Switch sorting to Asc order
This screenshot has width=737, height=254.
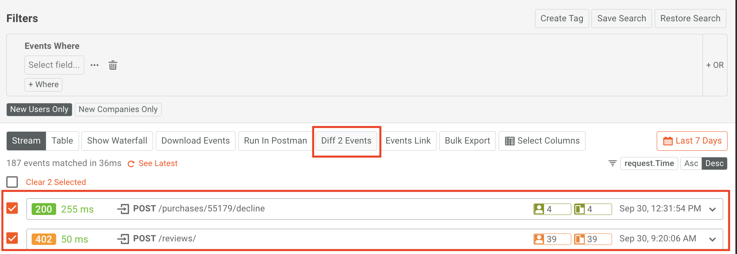point(691,163)
